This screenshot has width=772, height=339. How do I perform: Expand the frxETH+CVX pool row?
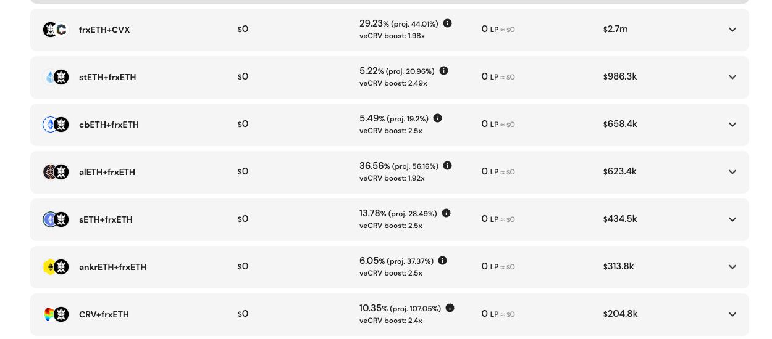point(732,30)
